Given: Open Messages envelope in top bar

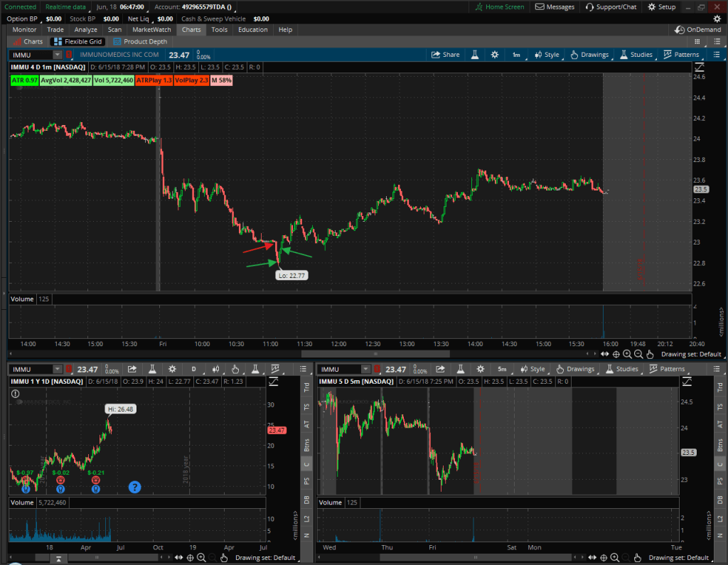Looking at the screenshot, I should pos(555,6).
